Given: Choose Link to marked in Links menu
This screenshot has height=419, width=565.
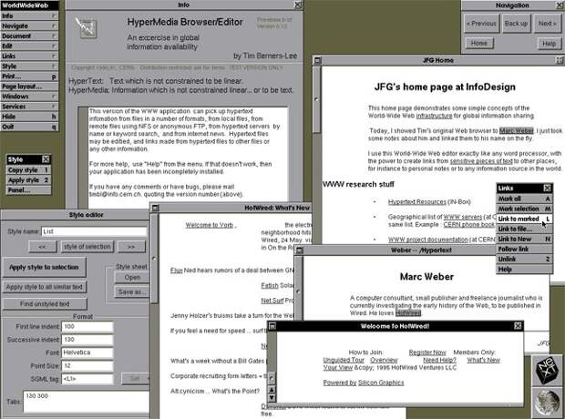Looking at the screenshot, I should click(524, 219).
